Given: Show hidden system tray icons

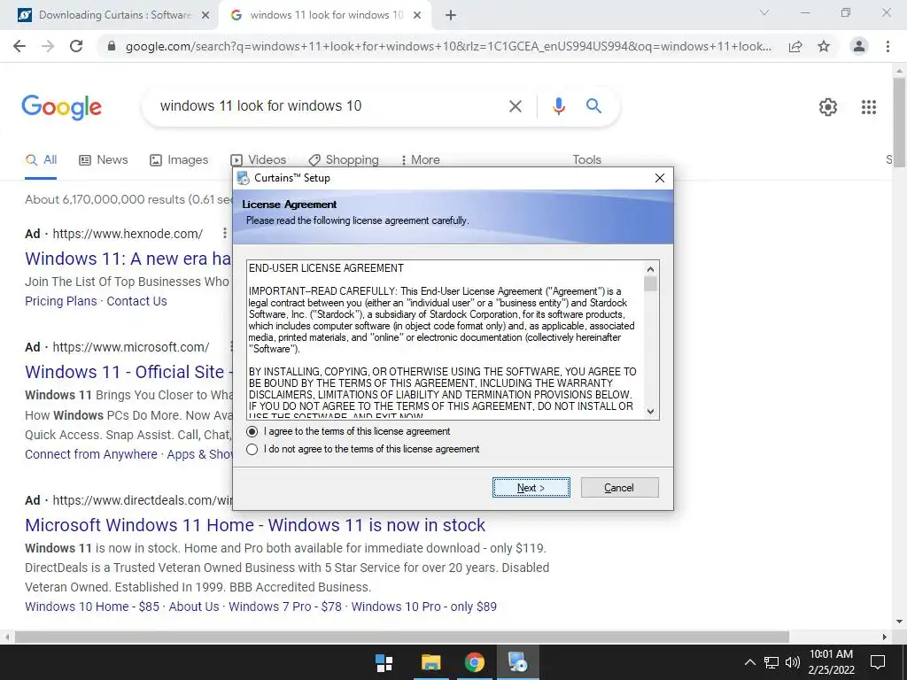Looking at the screenshot, I should (749, 662).
